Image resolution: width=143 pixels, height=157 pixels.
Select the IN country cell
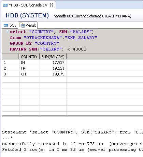pyautogui.click(x=29, y=62)
